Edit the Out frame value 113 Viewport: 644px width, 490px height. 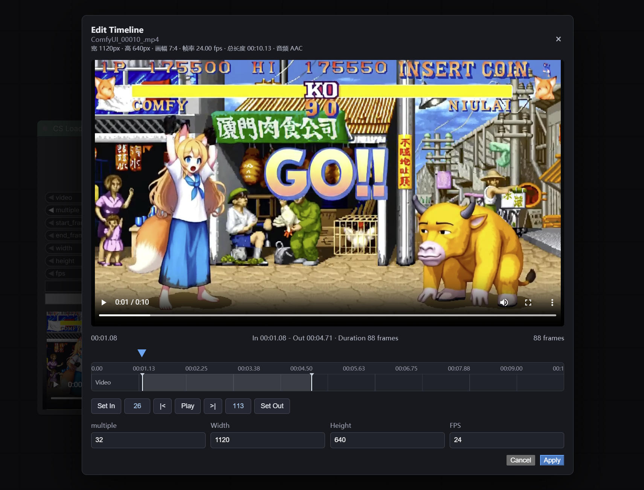pos(238,406)
